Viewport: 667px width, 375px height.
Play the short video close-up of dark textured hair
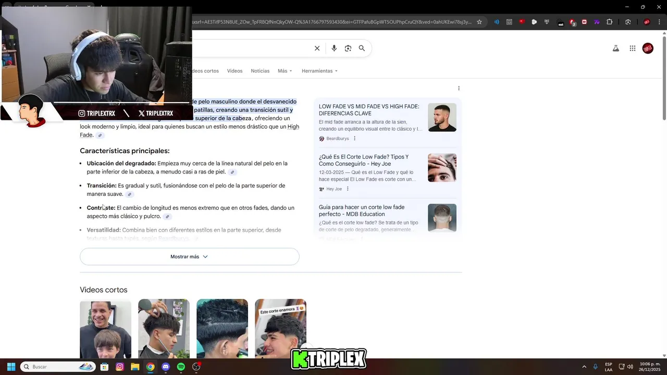pyautogui.click(x=222, y=328)
